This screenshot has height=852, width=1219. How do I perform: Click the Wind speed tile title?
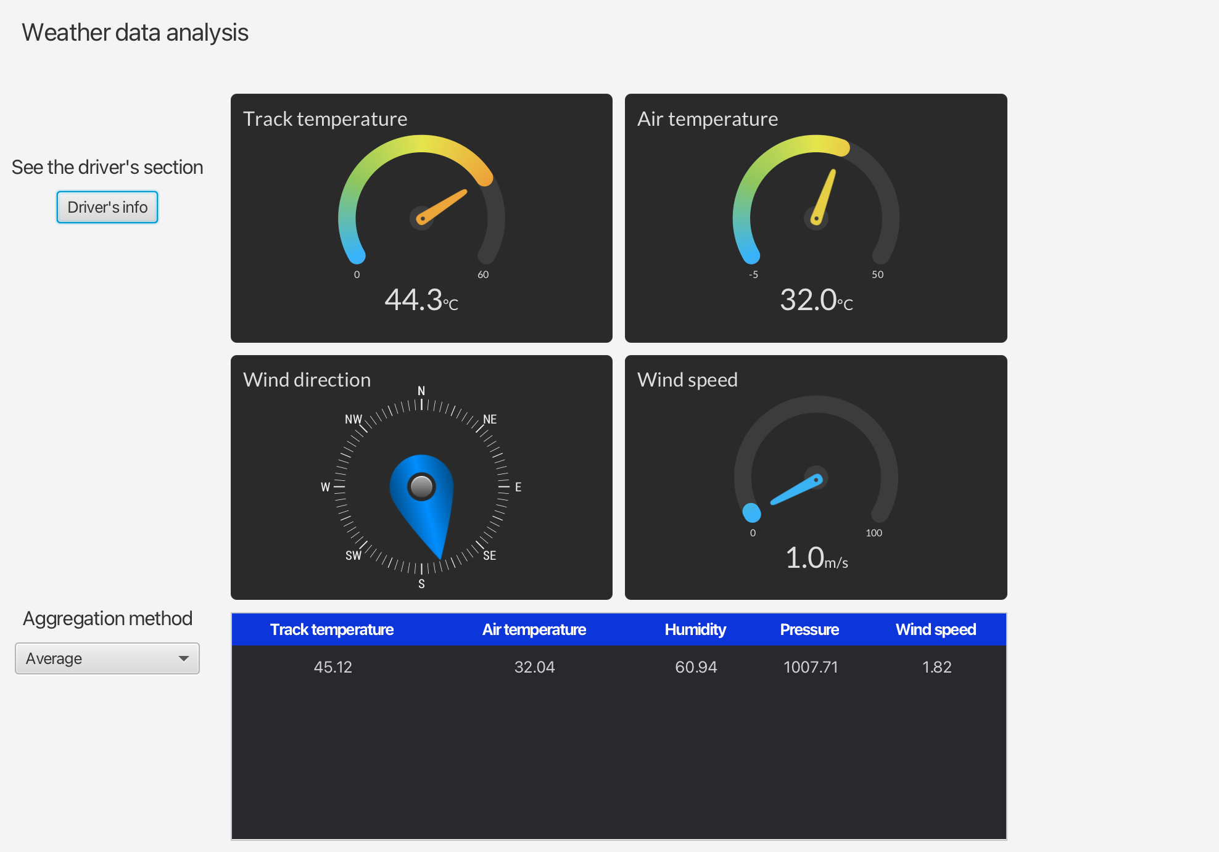pyautogui.click(x=687, y=379)
